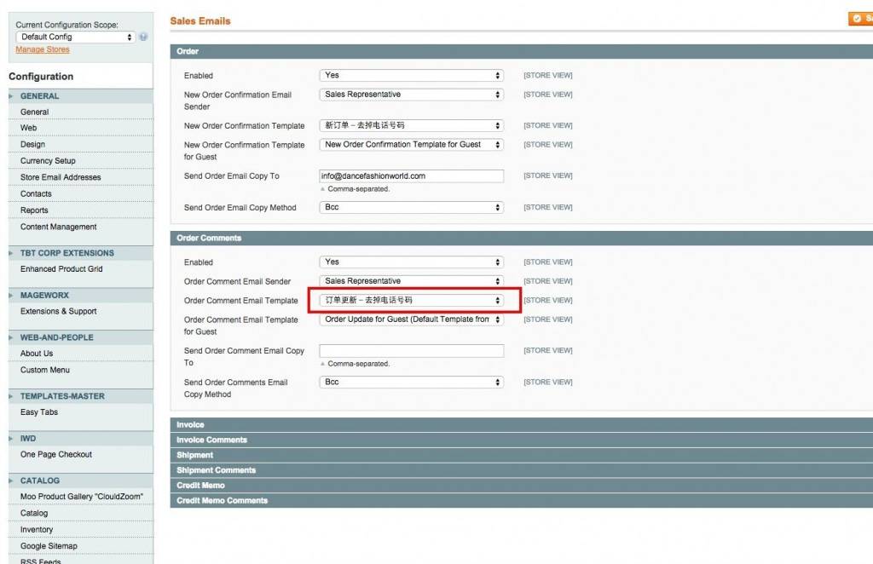Image resolution: width=873 pixels, height=564 pixels.
Task: Click the orange Save button at top right
Action: pyautogui.click(x=860, y=19)
